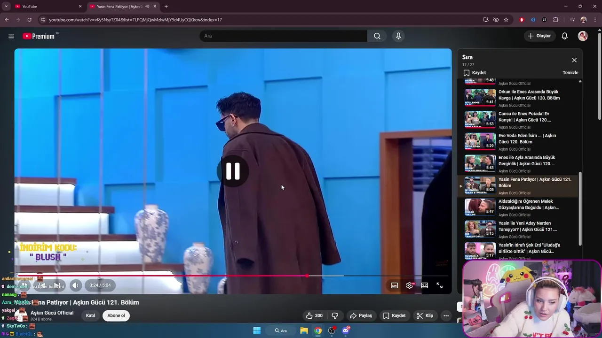Open the Windows Start menu

pyautogui.click(x=257, y=330)
